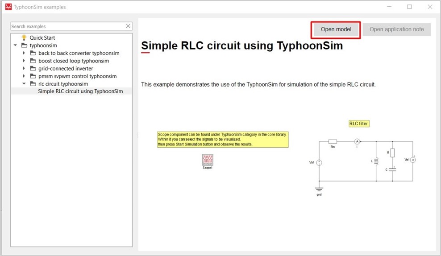Select Simple RLC circuit using TyphoonSim item
Screen dimensions: 441x256
coord(80,91)
